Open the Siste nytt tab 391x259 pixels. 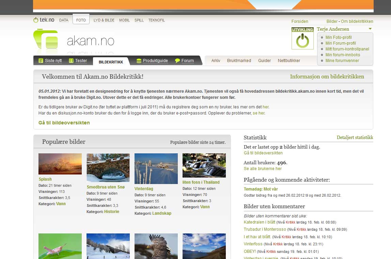coord(53,61)
